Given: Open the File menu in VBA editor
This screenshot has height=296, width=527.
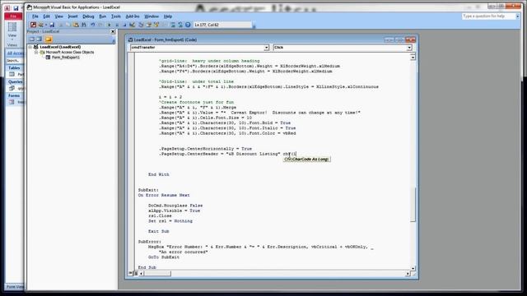Looking at the screenshot, I should 35,16.
